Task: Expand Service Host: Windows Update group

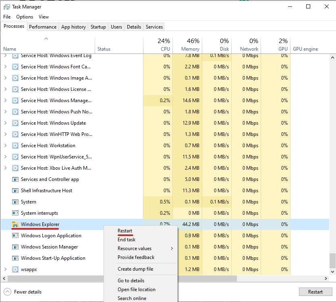Action: [6, 123]
